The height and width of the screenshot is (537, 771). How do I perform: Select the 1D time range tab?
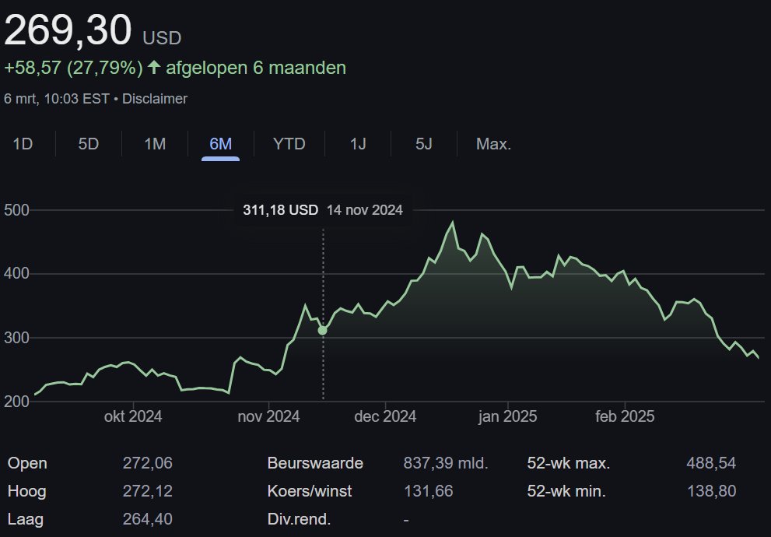coord(23,144)
